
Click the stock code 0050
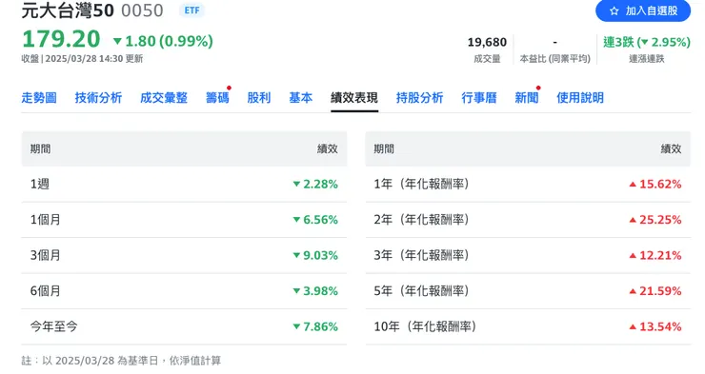point(143,10)
